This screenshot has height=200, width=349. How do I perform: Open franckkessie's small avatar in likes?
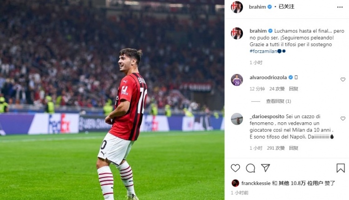point(235,183)
